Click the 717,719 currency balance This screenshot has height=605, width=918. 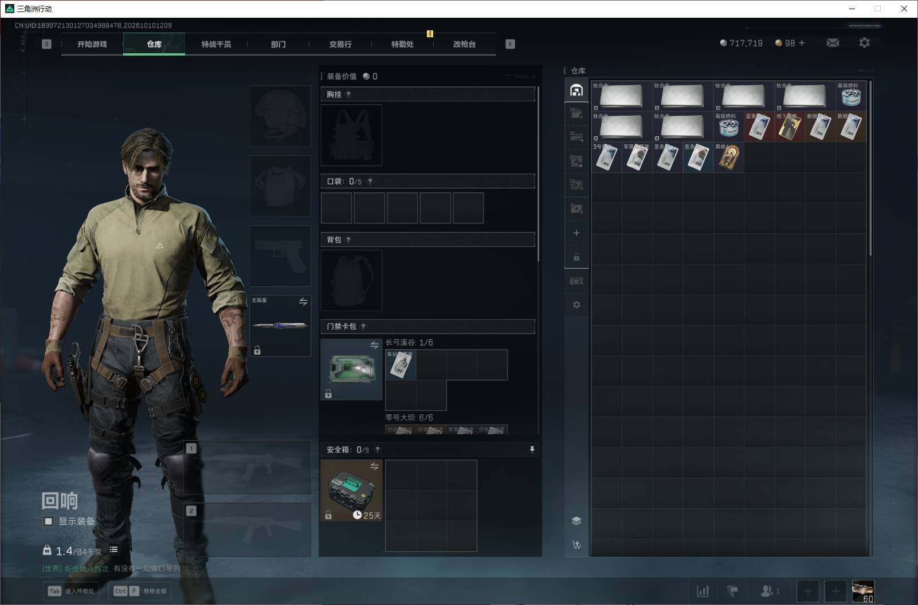point(741,43)
